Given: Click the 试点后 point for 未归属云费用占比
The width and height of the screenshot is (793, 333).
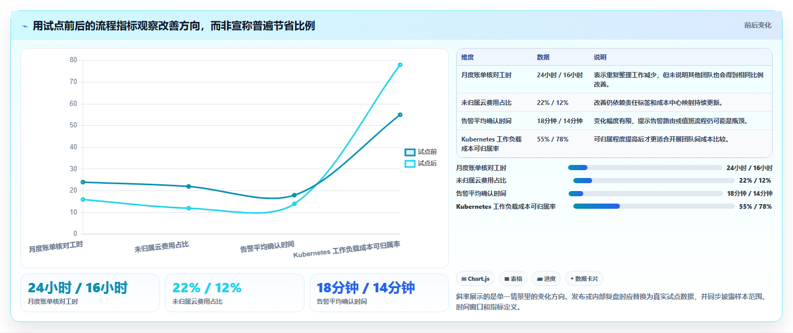Looking at the screenshot, I should point(189,208).
